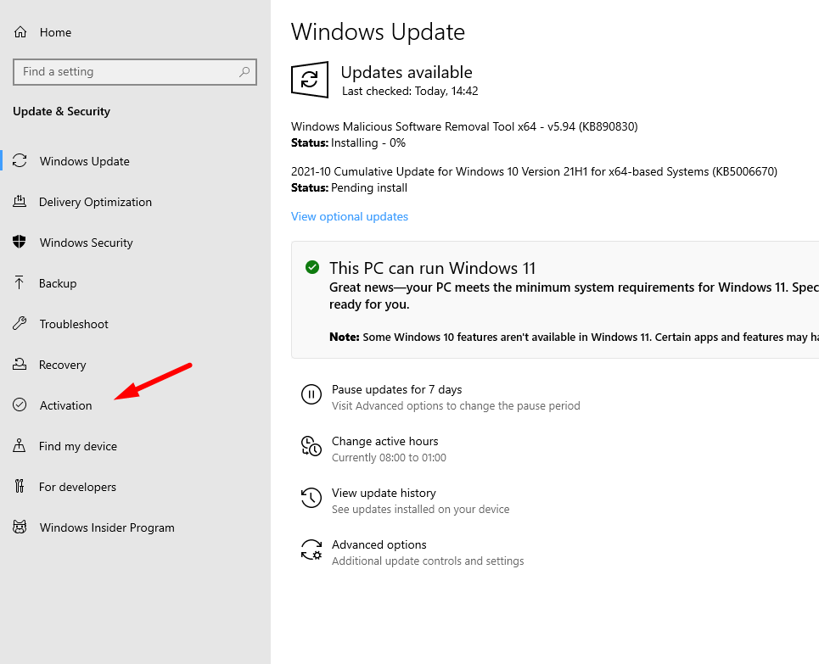Open Change active hours
Viewport: 819px width, 664px height.
pyautogui.click(x=385, y=441)
